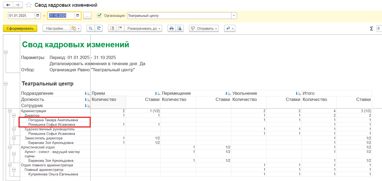This screenshot has height=181, width=382.
Task: Click the end date field 31.10.2025
Action: [x=61, y=15]
